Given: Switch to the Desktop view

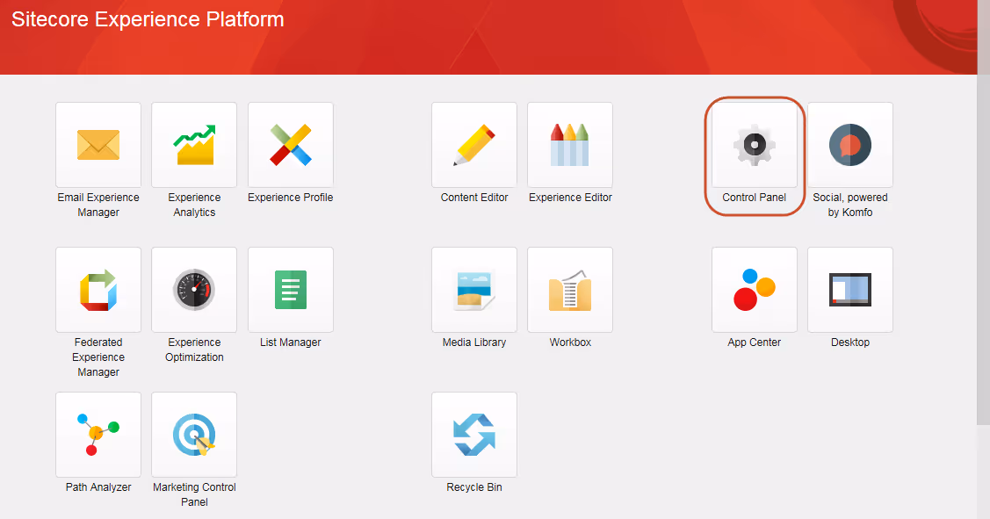Looking at the screenshot, I should coord(849,290).
